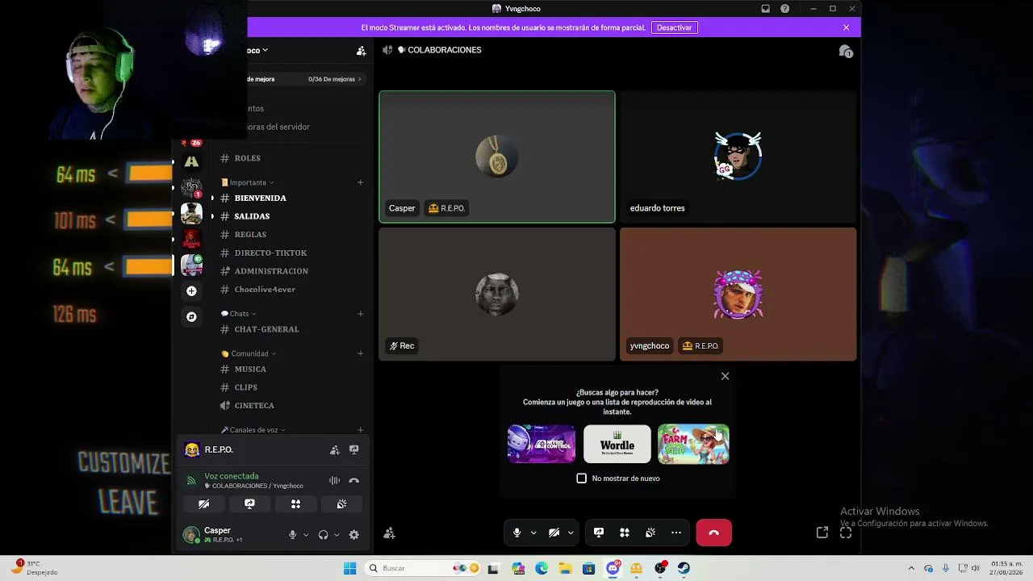
Task: Collapse the Comunidad category
Action: click(x=249, y=353)
